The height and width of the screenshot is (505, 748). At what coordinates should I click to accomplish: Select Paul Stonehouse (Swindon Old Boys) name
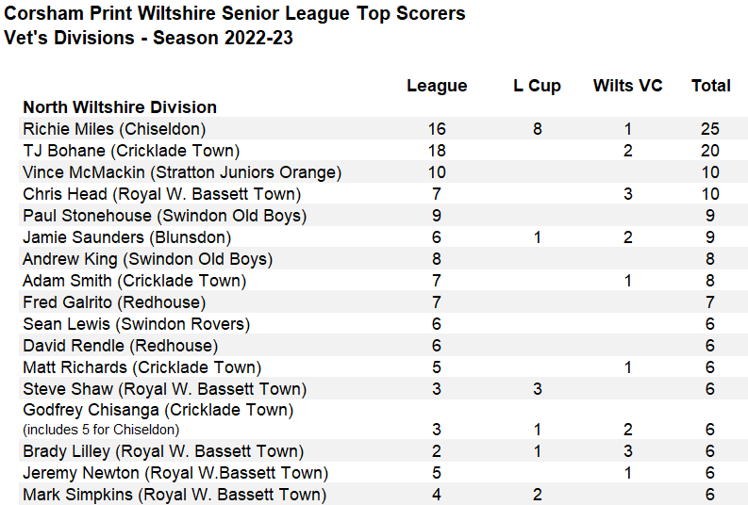(164, 216)
